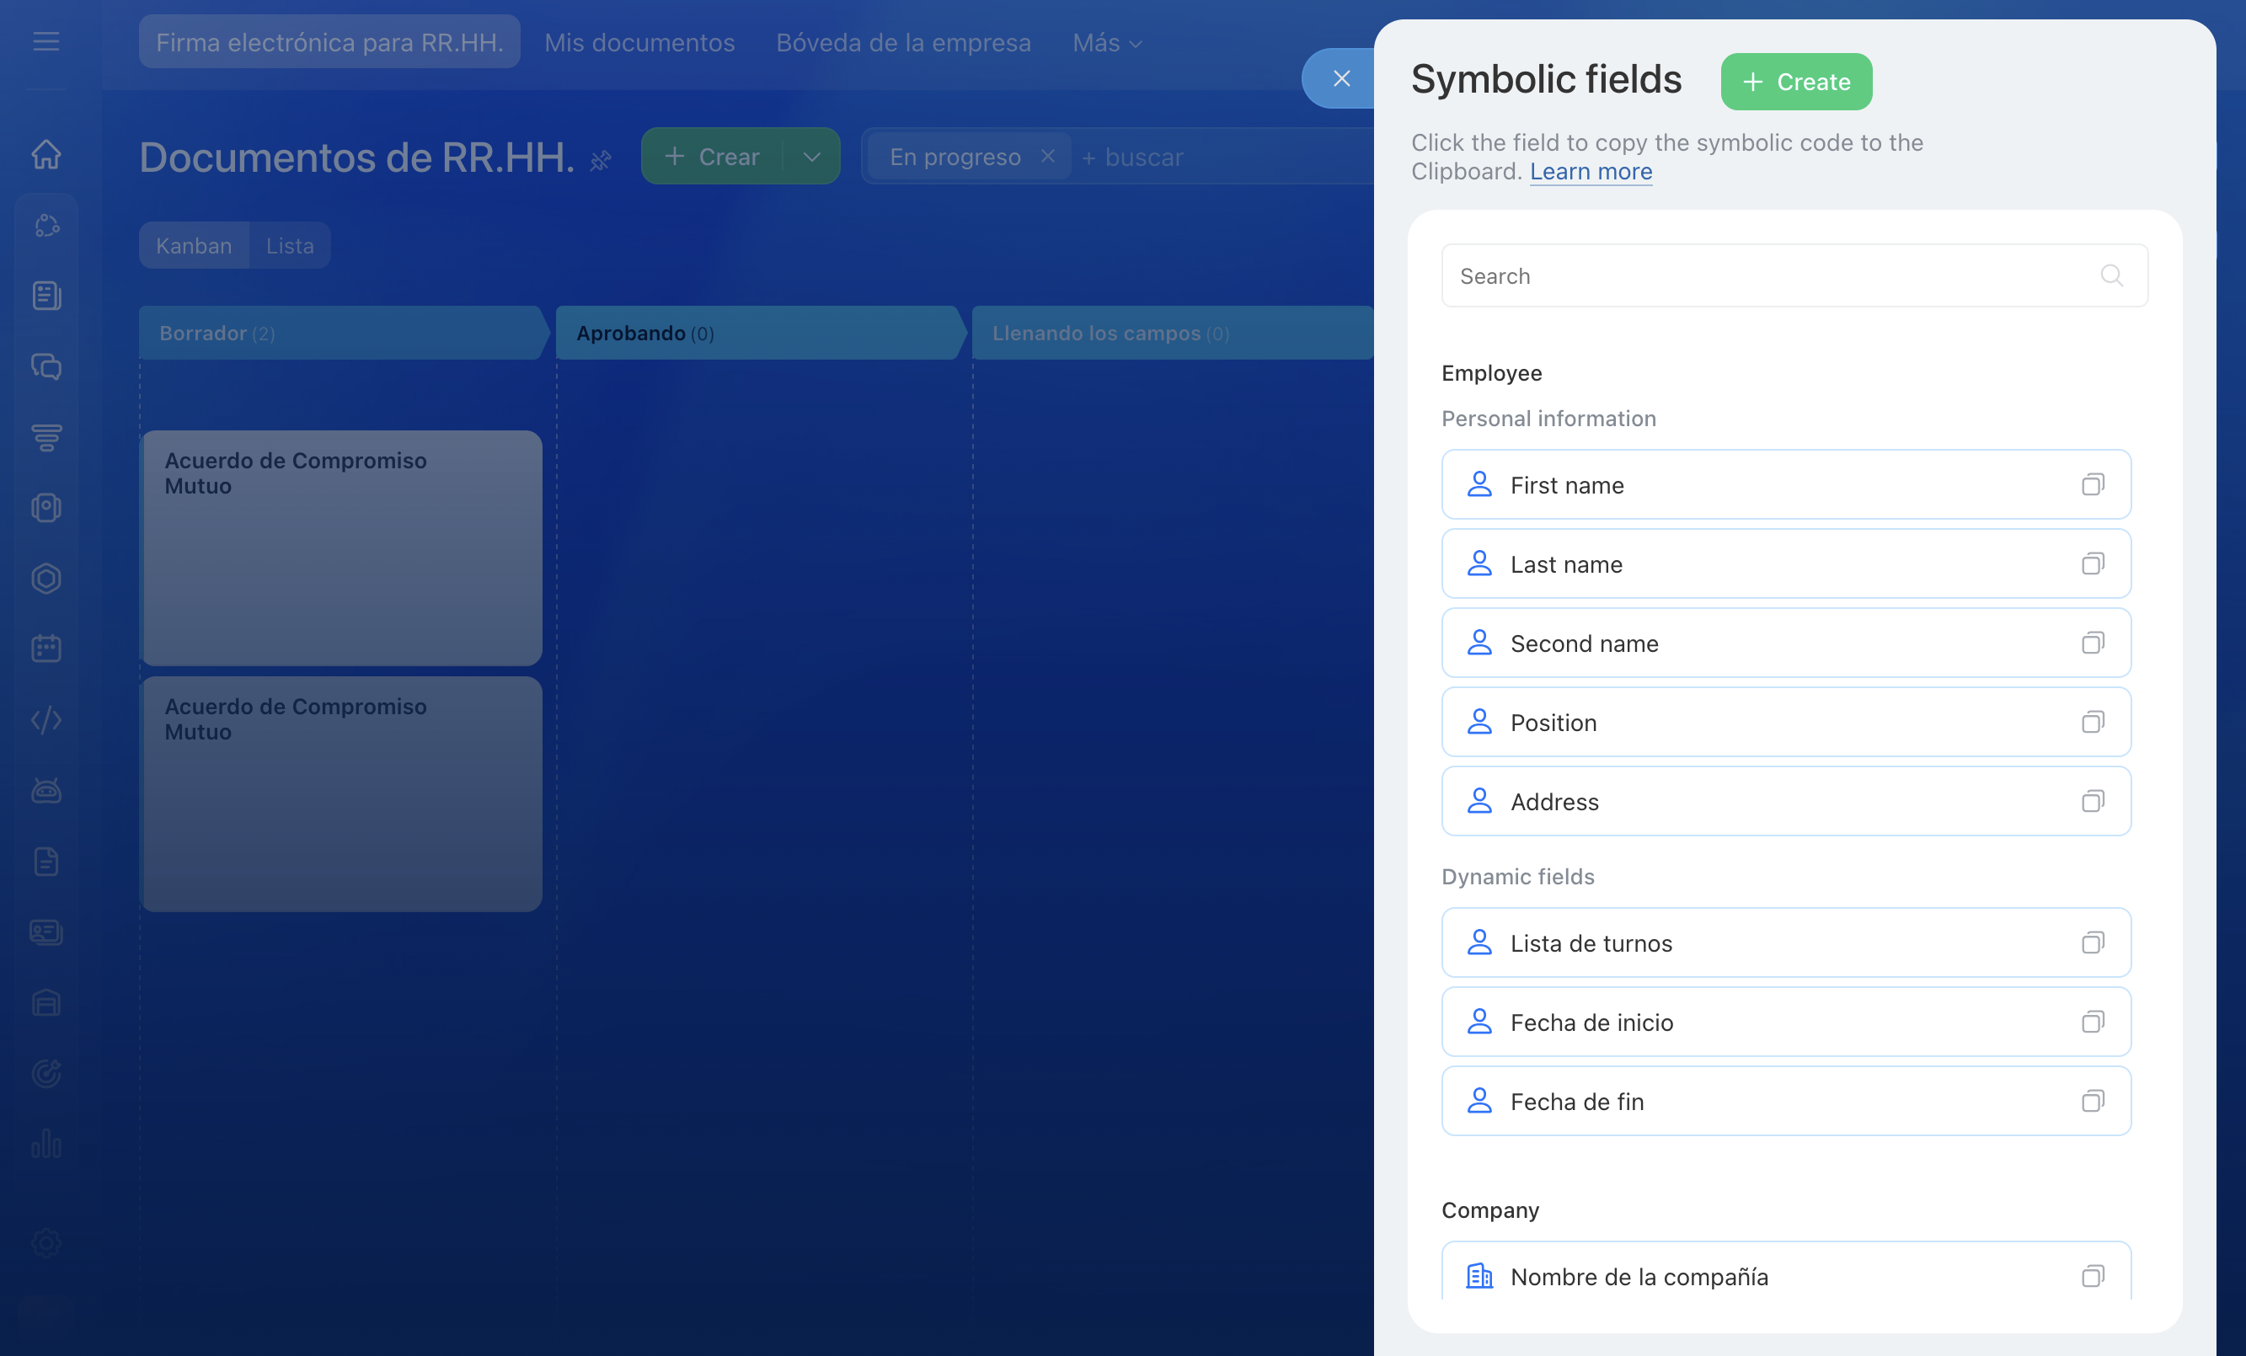Switch to Lista view tab
The height and width of the screenshot is (1356, 2246).
(x=289, y=245)
